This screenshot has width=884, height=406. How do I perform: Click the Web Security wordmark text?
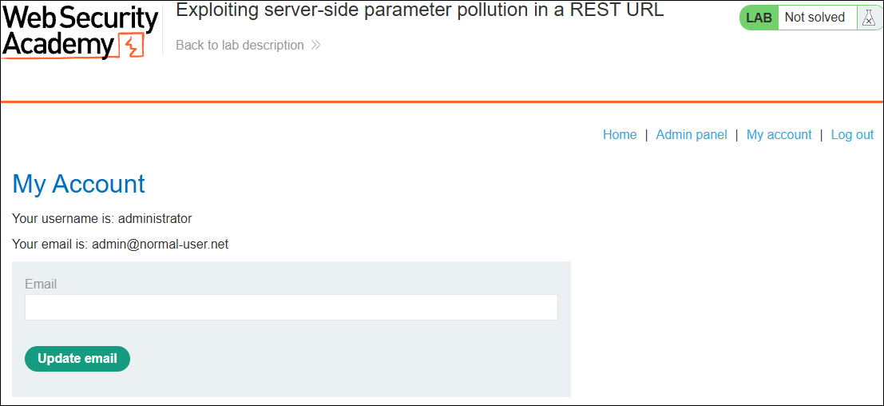[x=80, y=18]
